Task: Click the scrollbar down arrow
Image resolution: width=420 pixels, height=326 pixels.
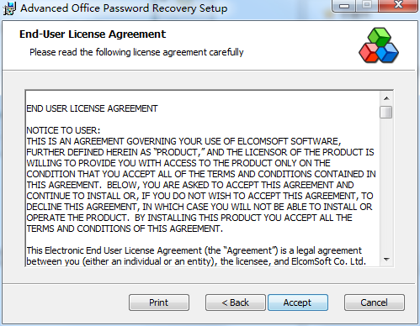Action: coord(386,260)
